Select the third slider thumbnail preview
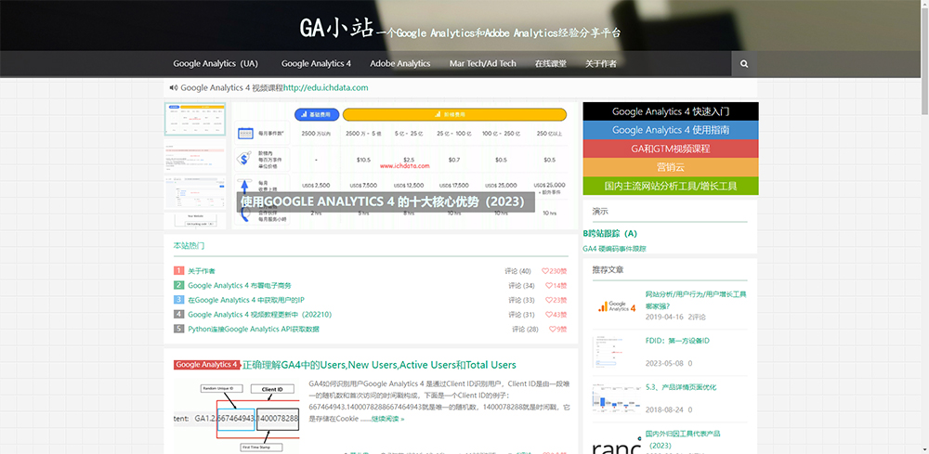 click(x=195, y=192)
